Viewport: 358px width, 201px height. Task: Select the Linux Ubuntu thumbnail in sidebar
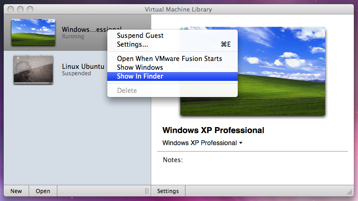point(33,69)
